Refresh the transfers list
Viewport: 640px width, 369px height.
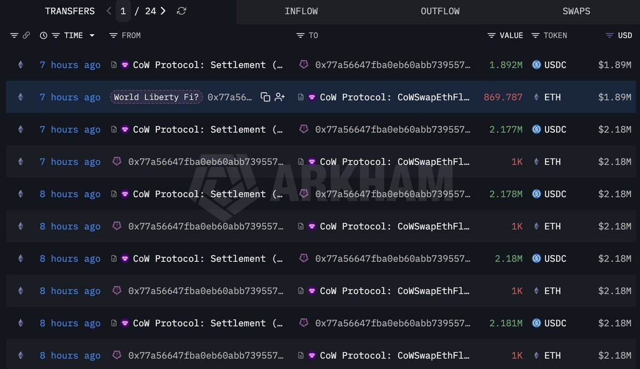(181, 11)
